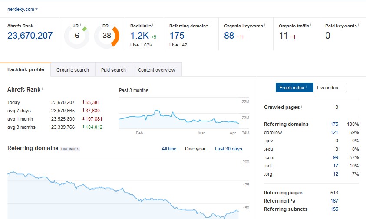The height and width of the screenshot is (219, 366).
Task: Click the Paid keywords value 0
Action: pos(328,36)
